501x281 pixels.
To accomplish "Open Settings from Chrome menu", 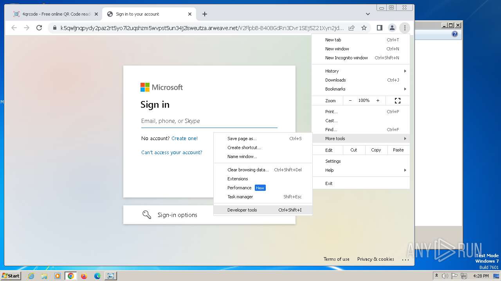I will pyautogui.click(x=361, y=161).
